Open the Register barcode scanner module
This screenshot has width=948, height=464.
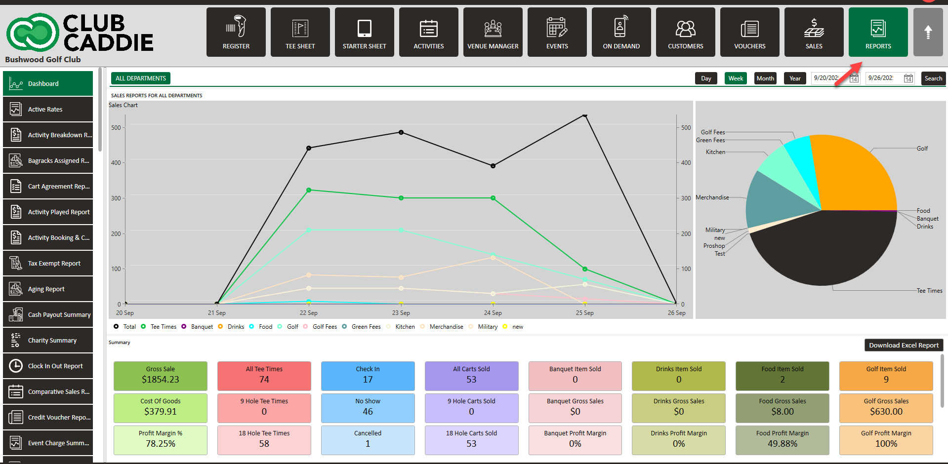pos(236,32)
